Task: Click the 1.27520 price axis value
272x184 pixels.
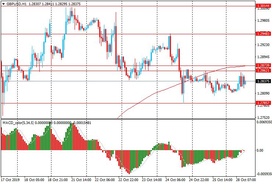Action: pos(263,118)
